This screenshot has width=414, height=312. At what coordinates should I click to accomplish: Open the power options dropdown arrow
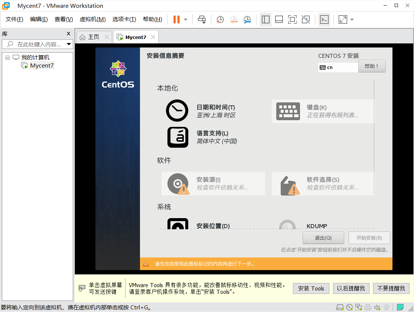pos(186,20)
